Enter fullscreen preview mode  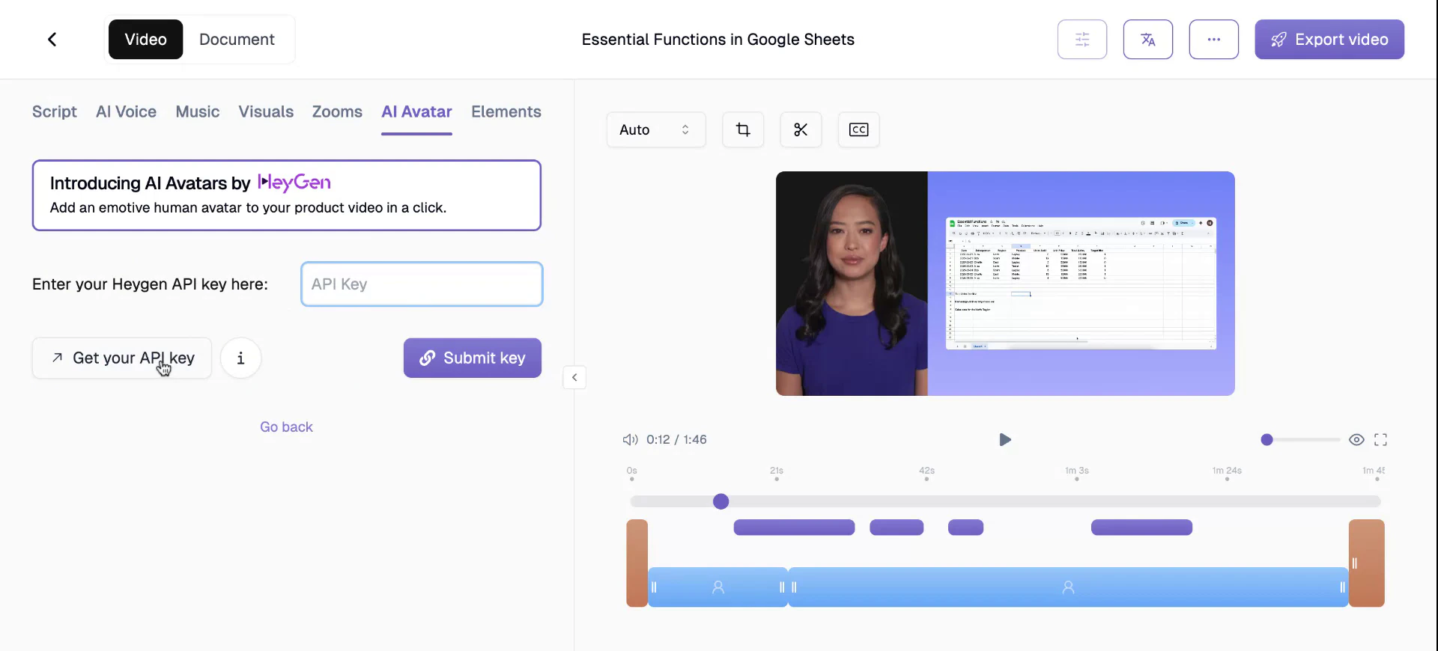pos(1380,440)
